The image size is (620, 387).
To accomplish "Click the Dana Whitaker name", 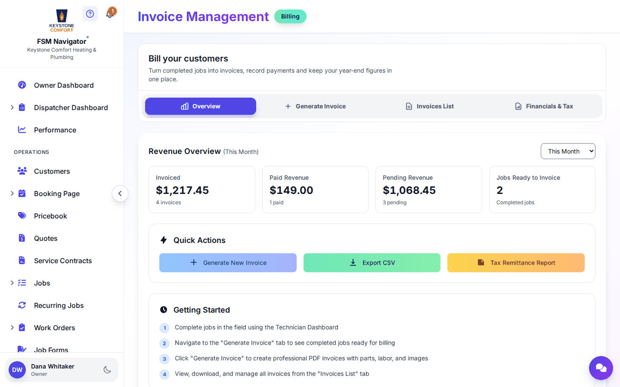I will [53, 366].
